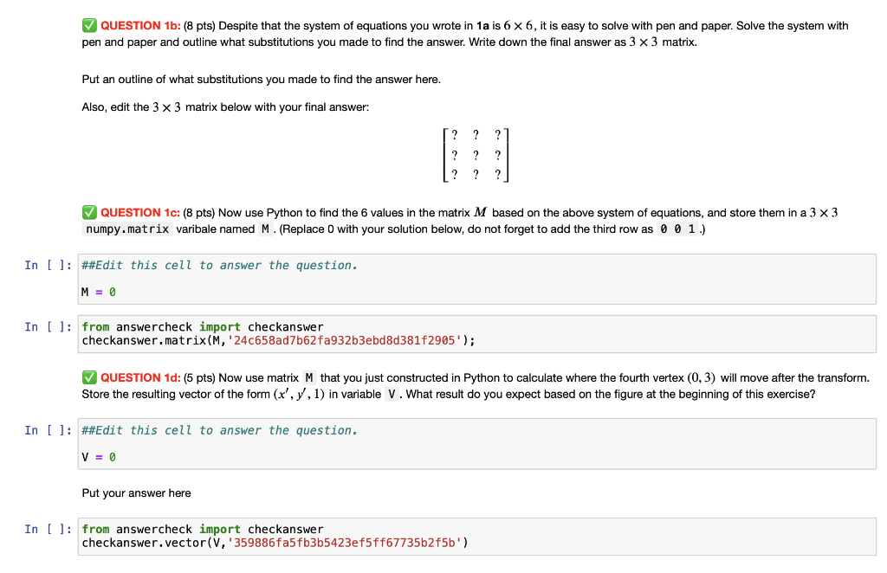Click the 3x3 matrix of question marks
887x573 pixels.
pos(476,155)
